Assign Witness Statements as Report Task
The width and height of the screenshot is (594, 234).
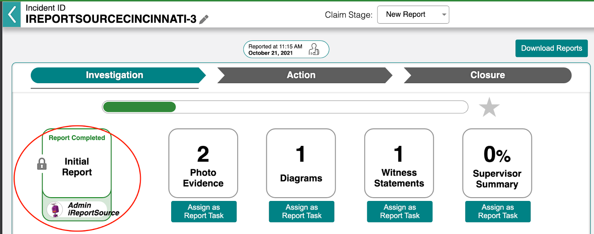pyautogui.click(x=400, y=211)
